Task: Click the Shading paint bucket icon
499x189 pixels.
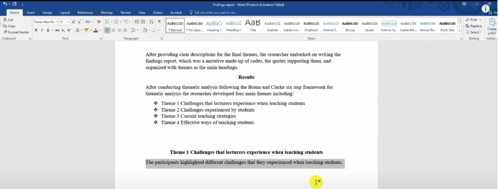Action: click(145, 30)
